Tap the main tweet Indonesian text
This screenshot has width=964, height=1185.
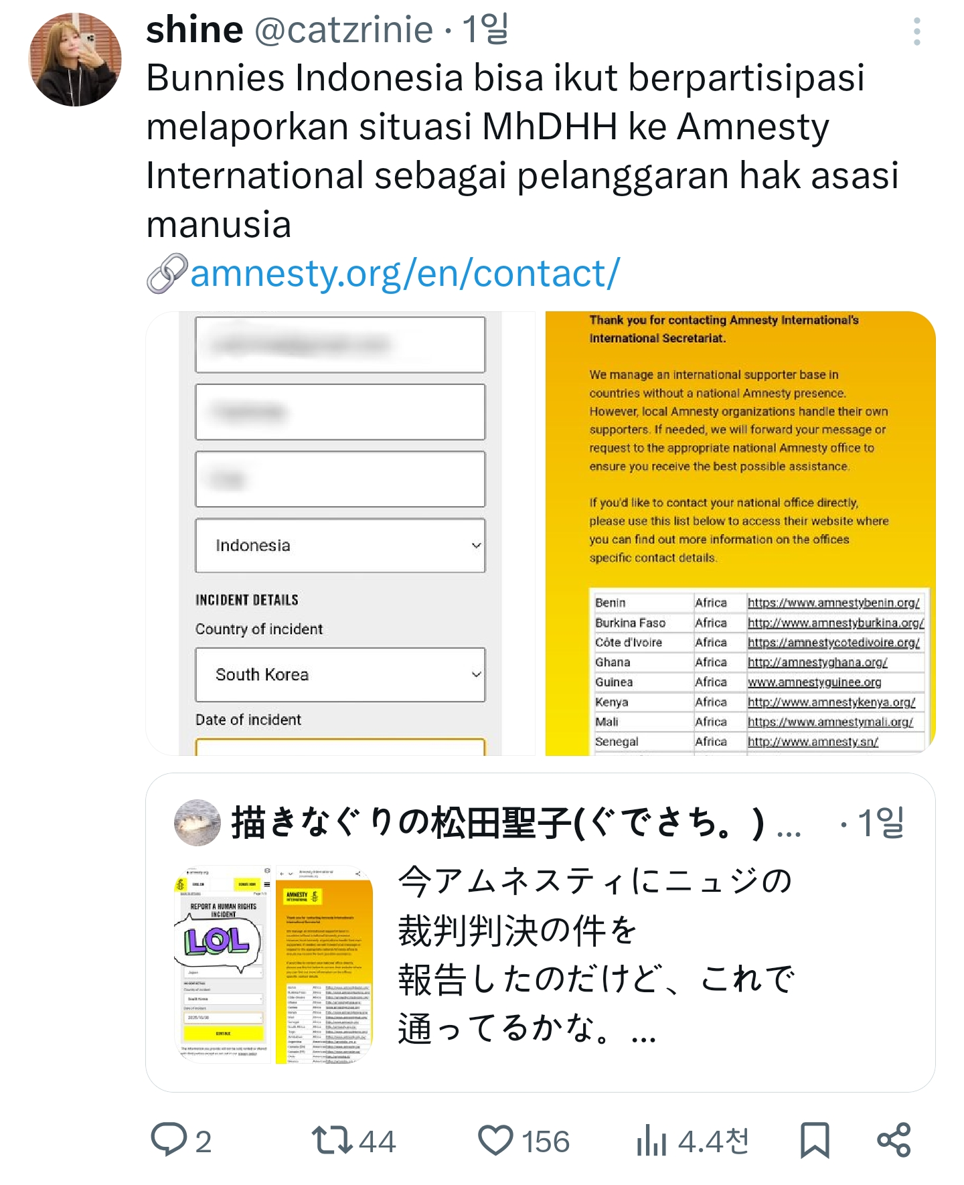pos(522,151)
